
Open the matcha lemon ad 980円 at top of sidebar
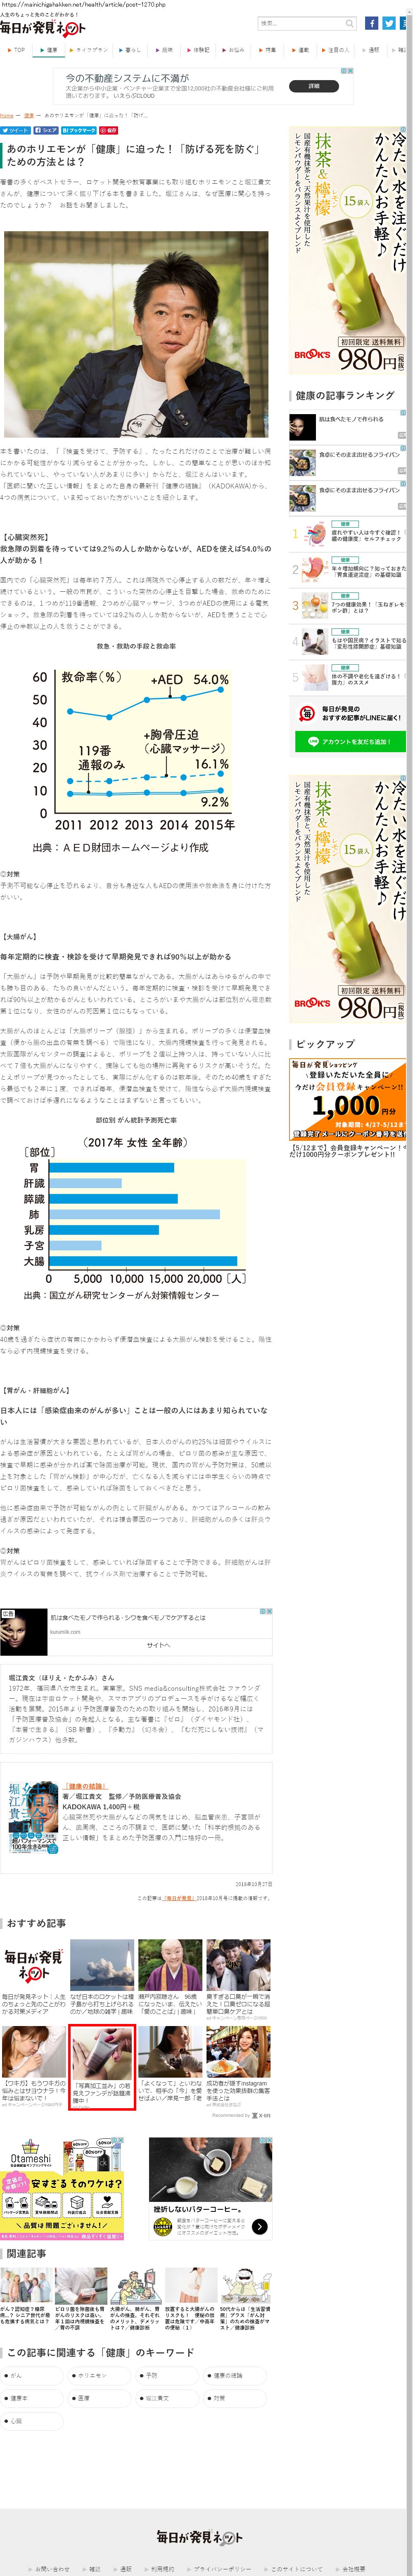pos(347,250)
